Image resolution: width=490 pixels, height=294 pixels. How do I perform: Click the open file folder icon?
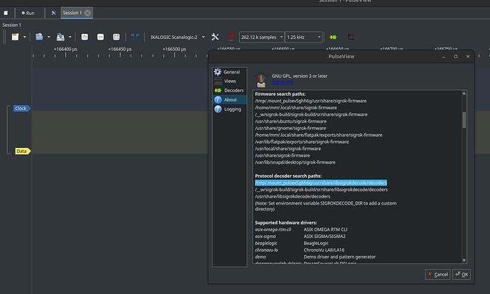tap(39, 37)
